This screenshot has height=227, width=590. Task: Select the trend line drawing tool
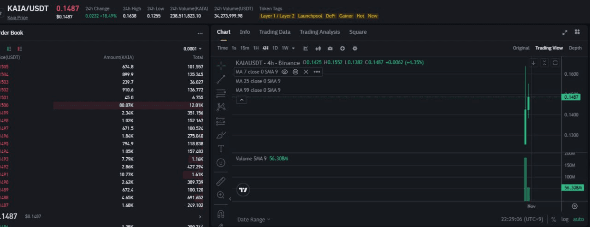221,79
